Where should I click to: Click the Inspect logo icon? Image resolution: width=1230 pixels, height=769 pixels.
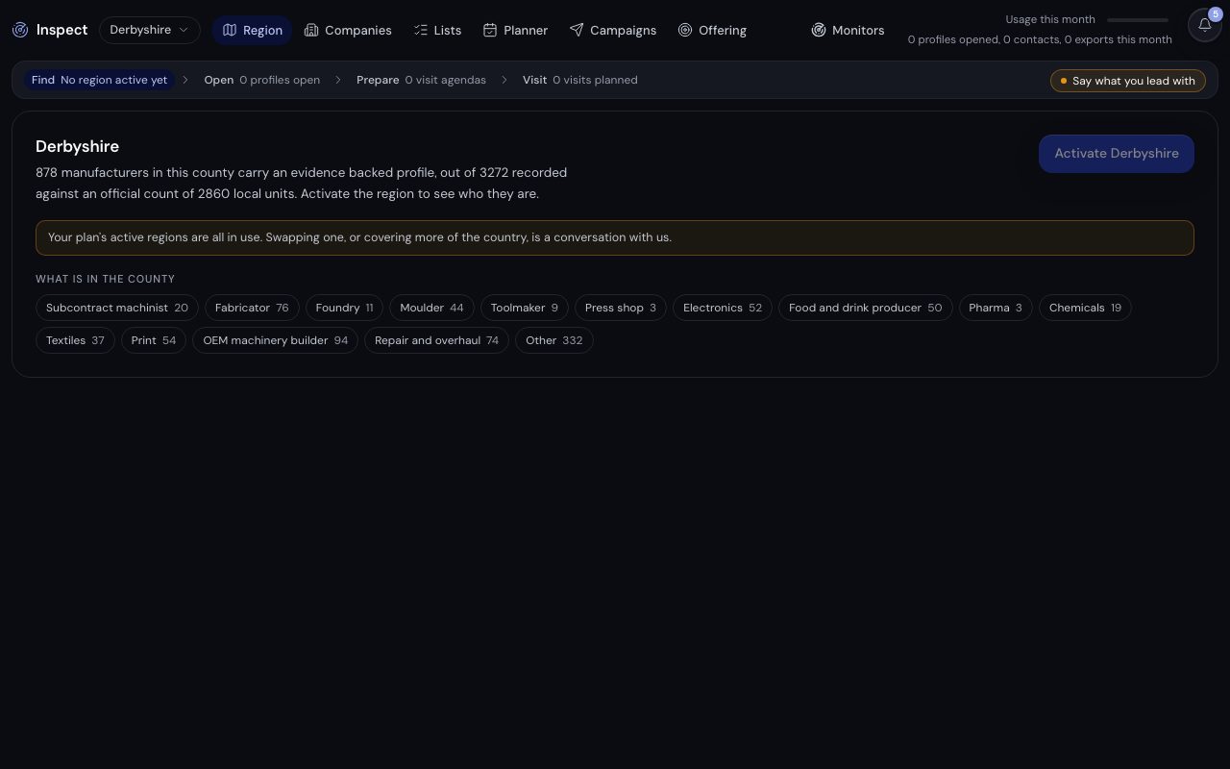[20, 30]
